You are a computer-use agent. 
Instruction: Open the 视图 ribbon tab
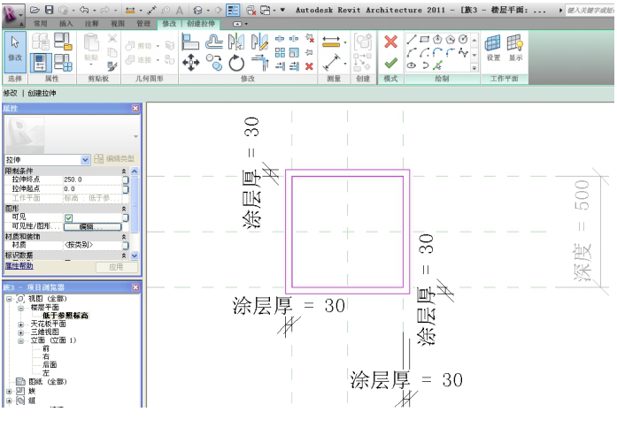(118, 24)
